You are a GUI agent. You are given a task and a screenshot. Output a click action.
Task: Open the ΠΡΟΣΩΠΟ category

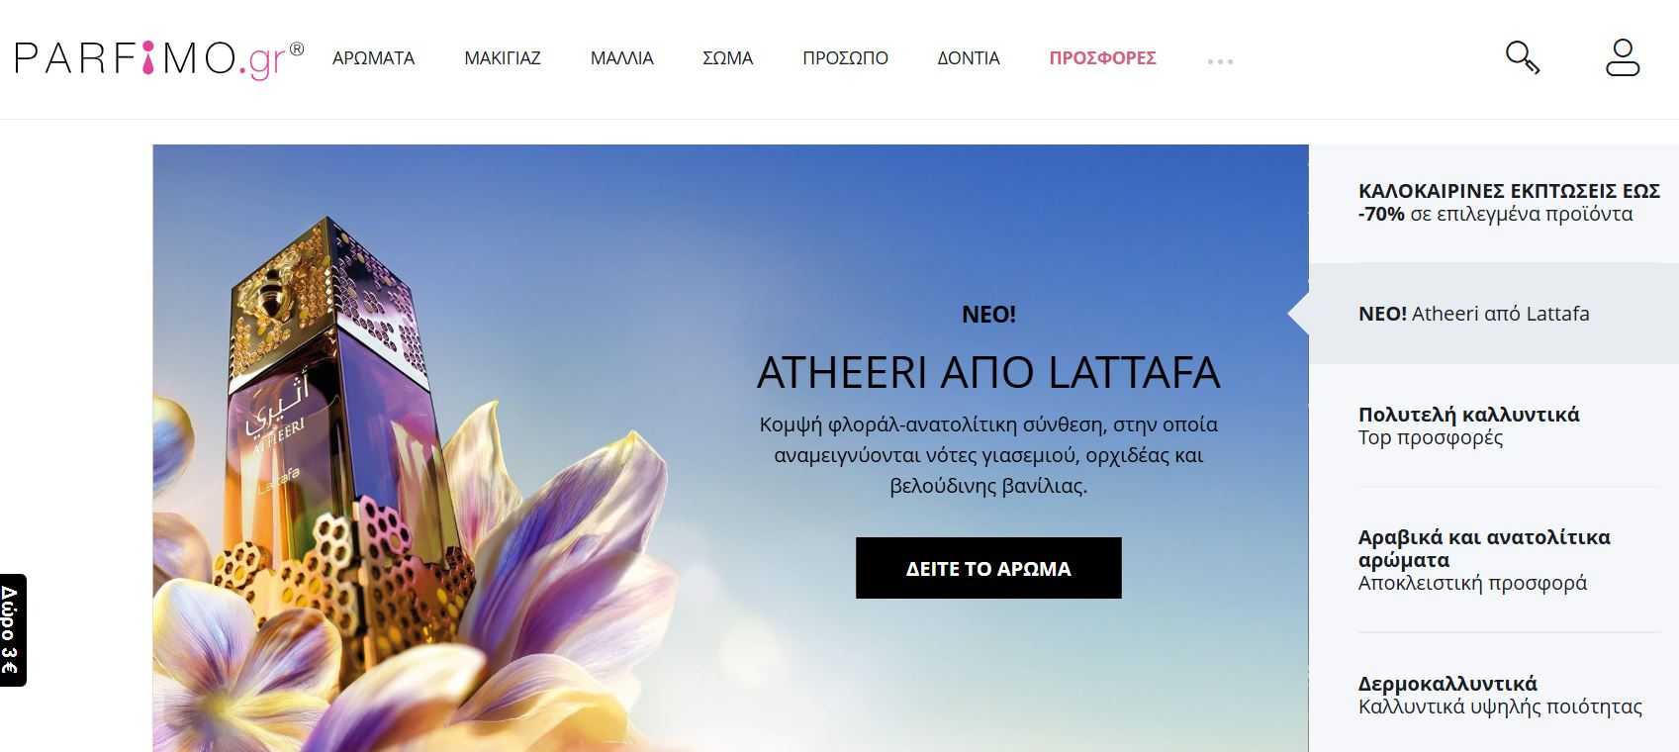[x=845, y=58]
